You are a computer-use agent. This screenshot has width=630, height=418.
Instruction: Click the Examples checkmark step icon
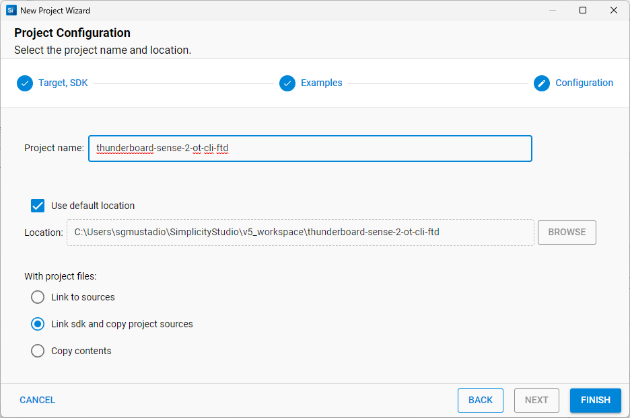287,83
